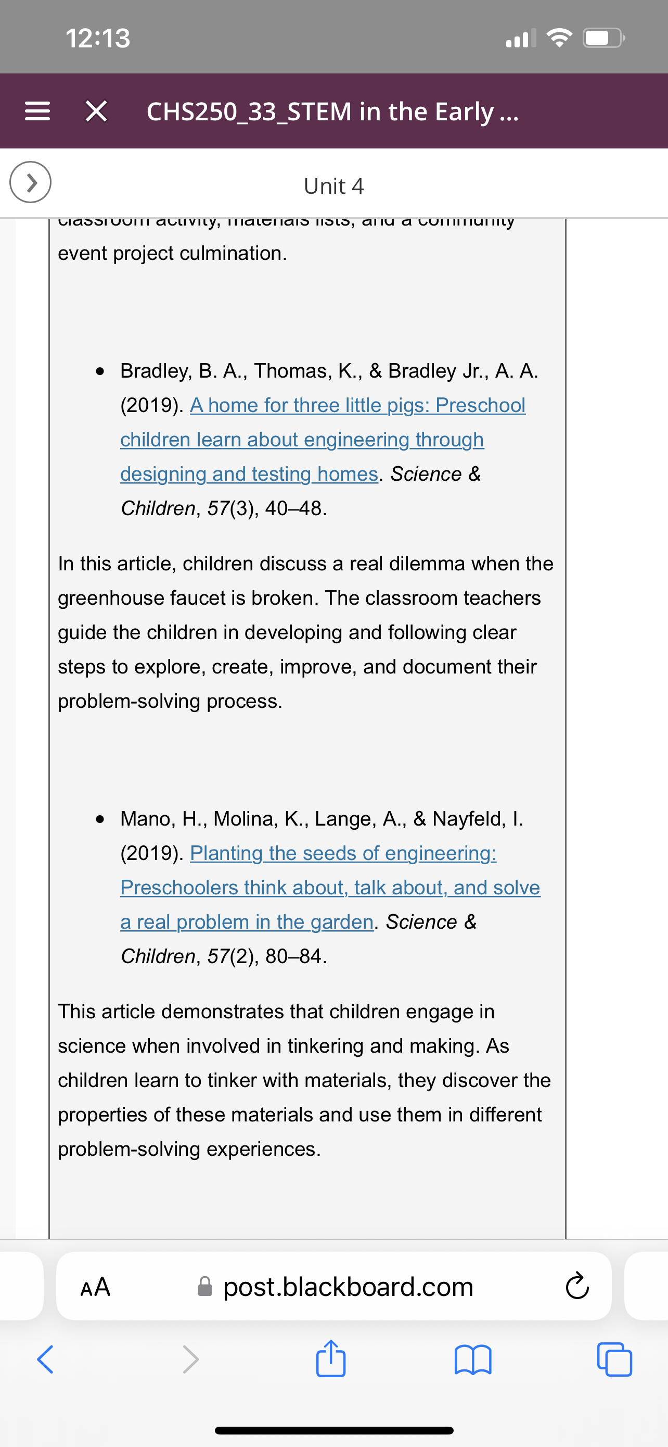The image size is (668, 1447).
Task: Tap the post.blackboard.com address field
Action: click(x=333, y=1287)
